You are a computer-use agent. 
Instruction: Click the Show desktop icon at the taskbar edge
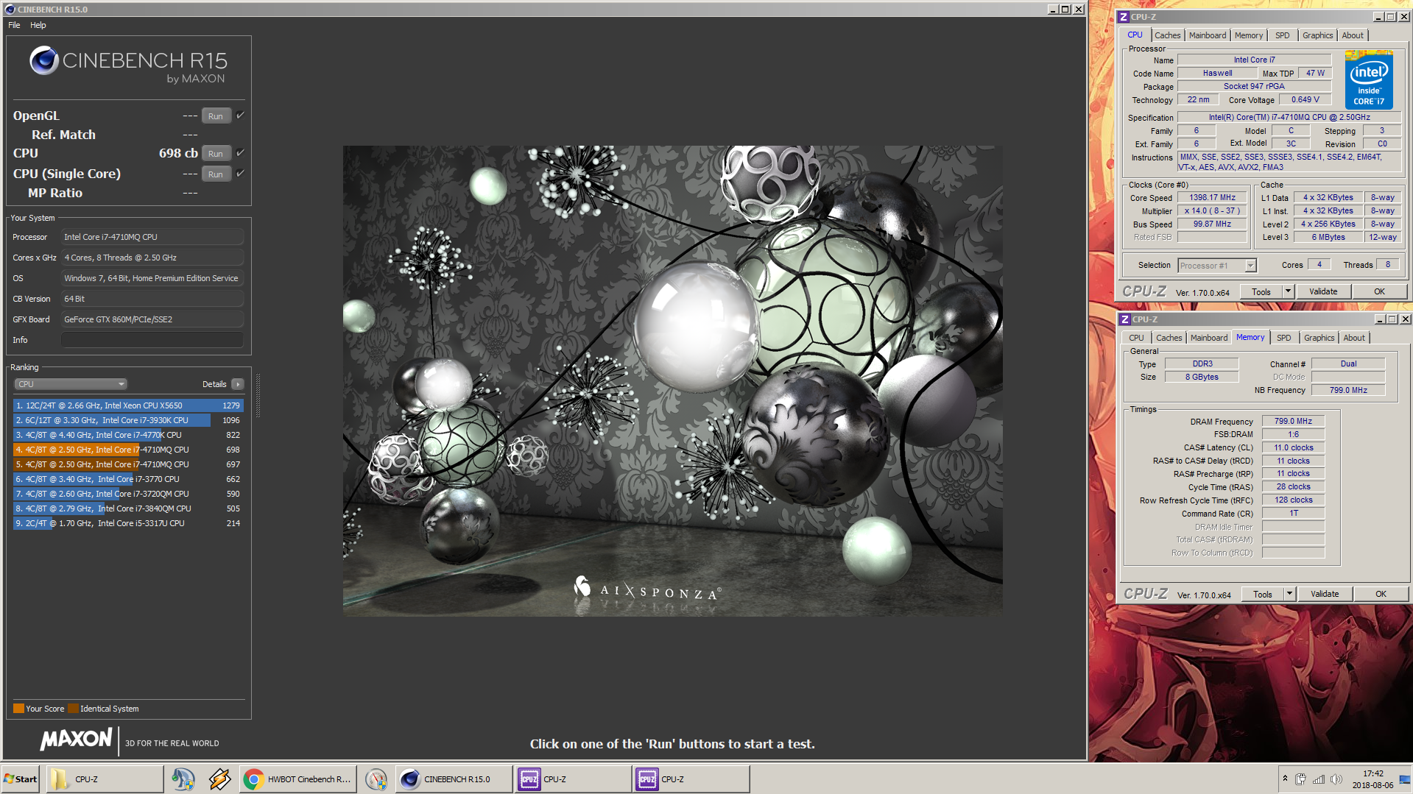coord(1405,779)
